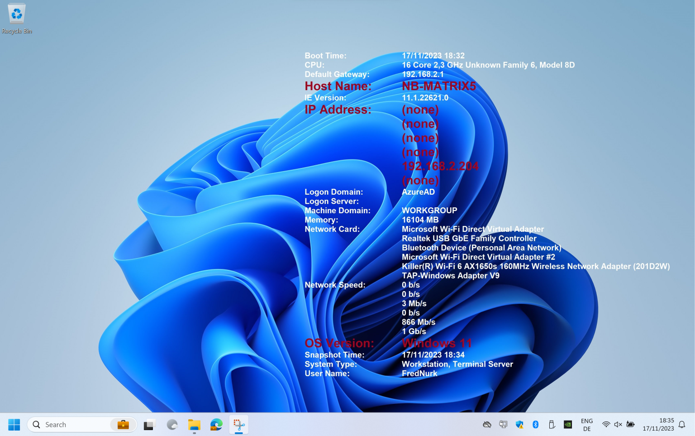
Task: Open File Explorer from the taskbar
Action: pos(194,425)
